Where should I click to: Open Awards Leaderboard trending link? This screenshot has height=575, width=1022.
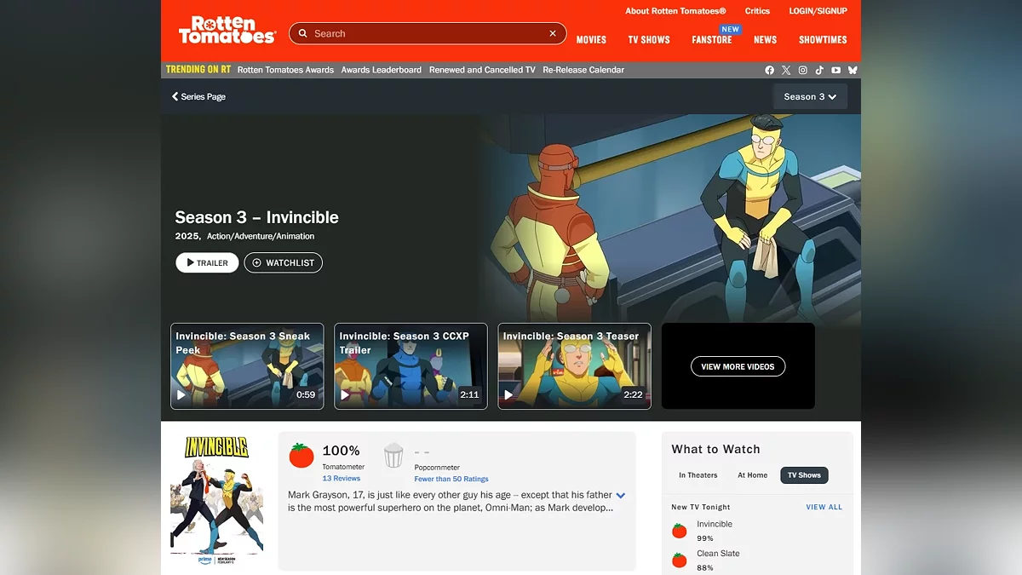pyautogui.click(x=382, y=70)
